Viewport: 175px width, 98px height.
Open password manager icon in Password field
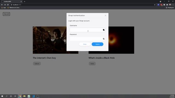[104, 39]
